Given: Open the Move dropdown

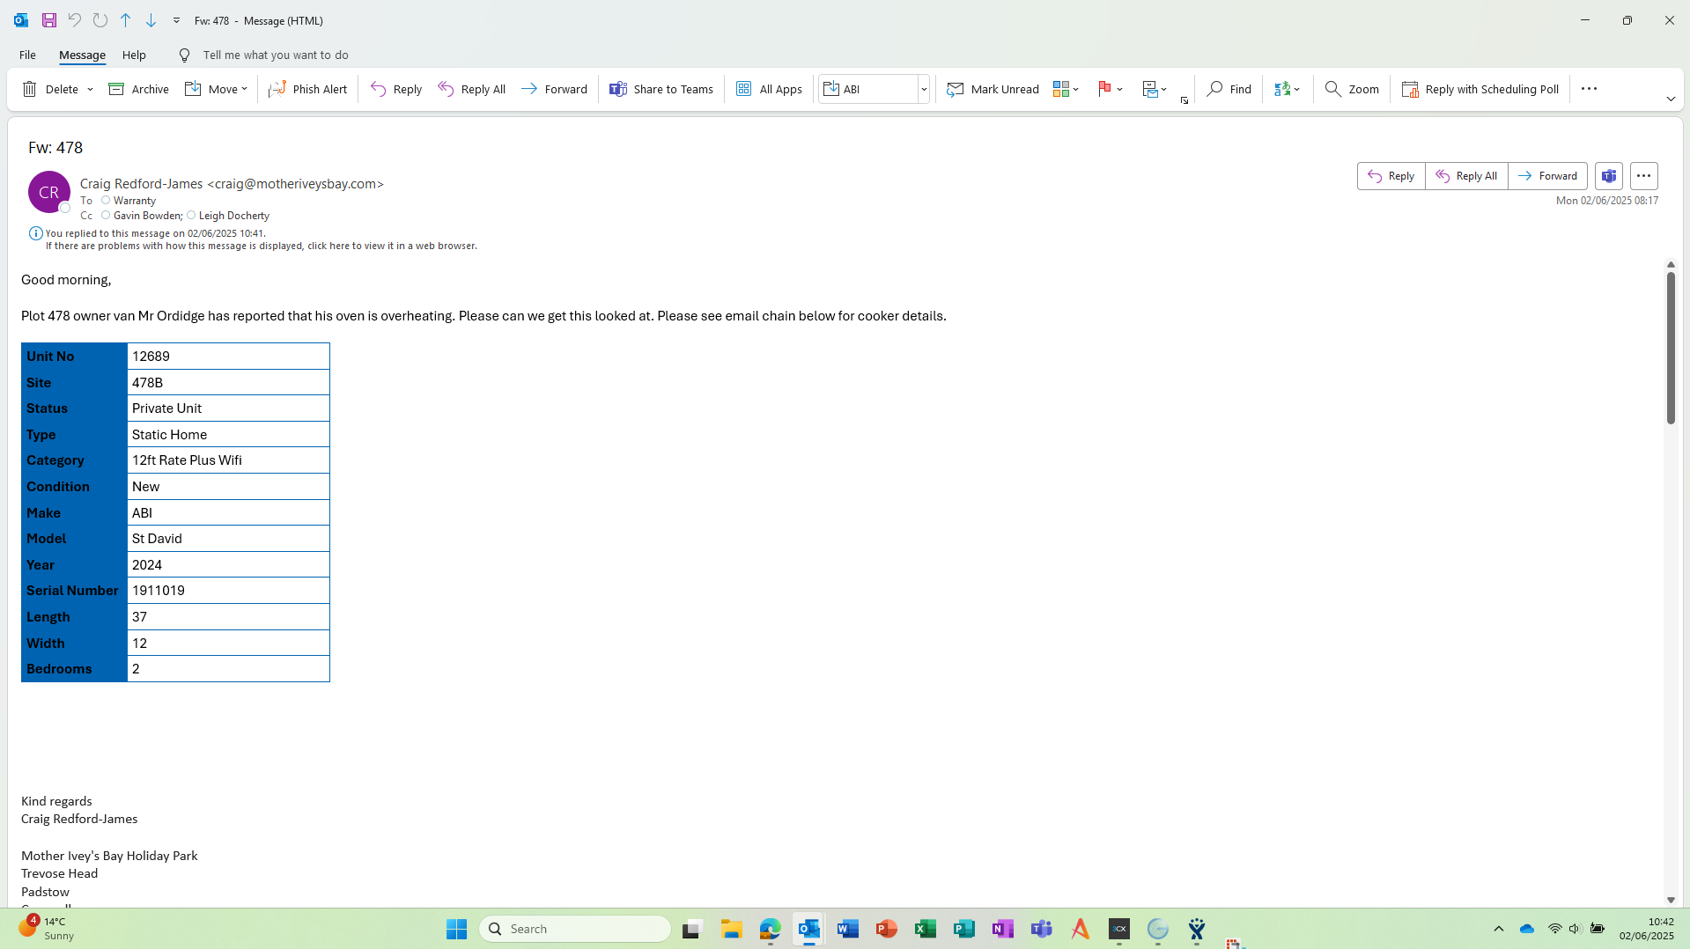Looking at the screenshot, I should (217, 89).
